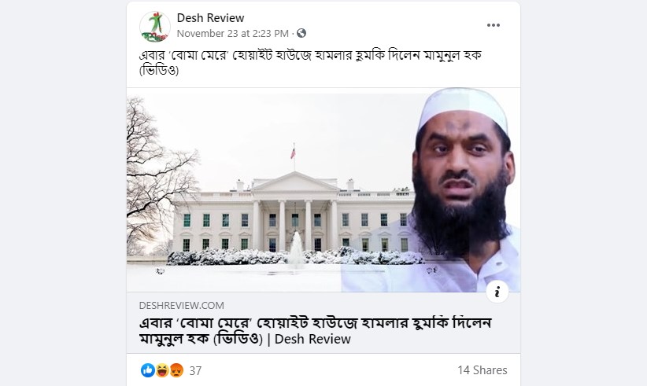This screenshot has height=386, width=647.
Task: Click the public globe audience icon
Action: click(301, 33)
